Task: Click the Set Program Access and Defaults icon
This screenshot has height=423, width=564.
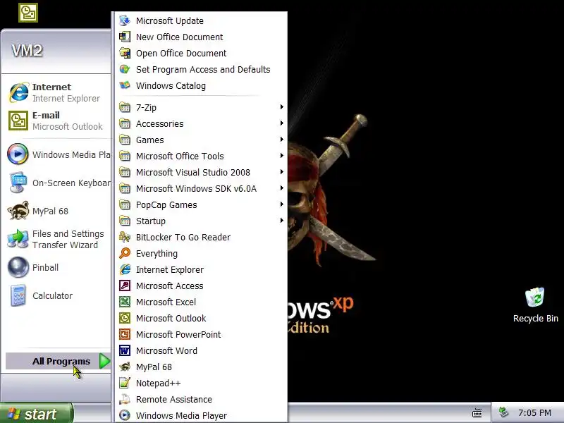Action: (x=125, y=69)
